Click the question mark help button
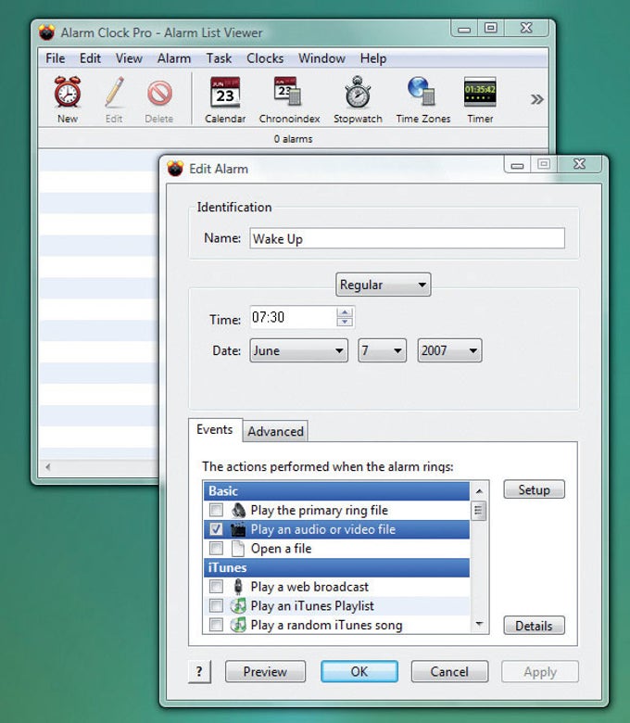Image resolution: width=630 pixels, height=723 pixels. tap(199, 671)
